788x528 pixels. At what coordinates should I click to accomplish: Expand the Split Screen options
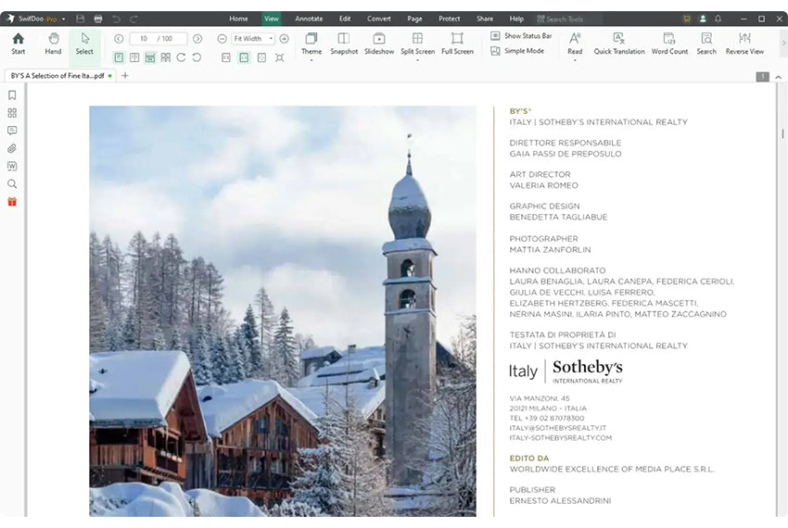[417, 60]
